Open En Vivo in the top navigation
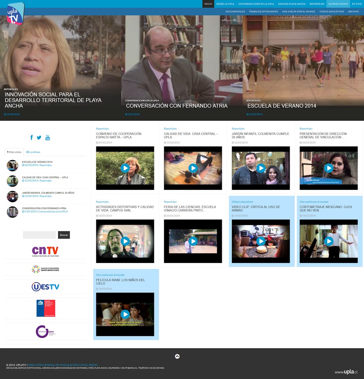Image resolution: width=364 pixels, height=379 pixels. point(357,4)
